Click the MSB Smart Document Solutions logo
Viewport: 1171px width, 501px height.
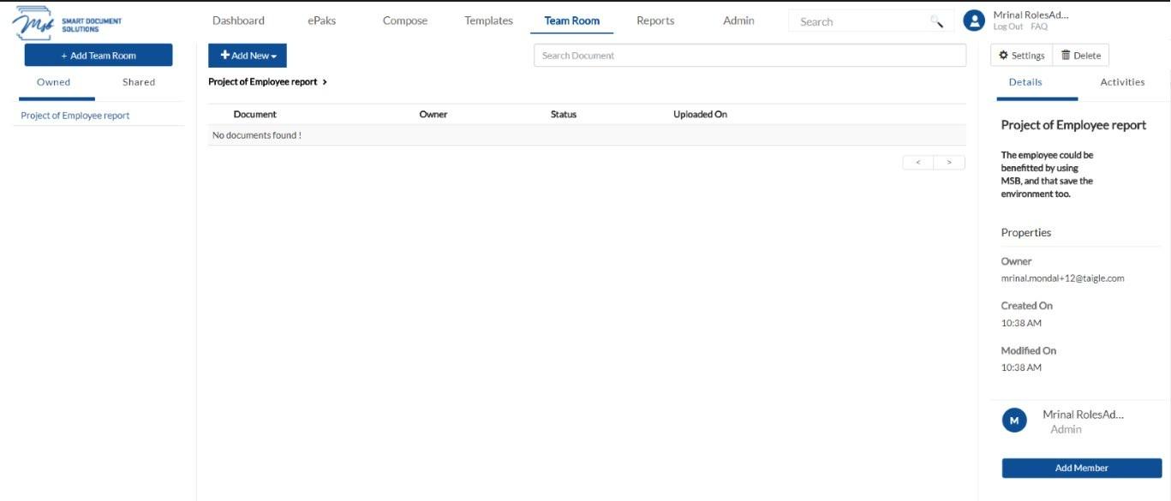coord(67,22)
